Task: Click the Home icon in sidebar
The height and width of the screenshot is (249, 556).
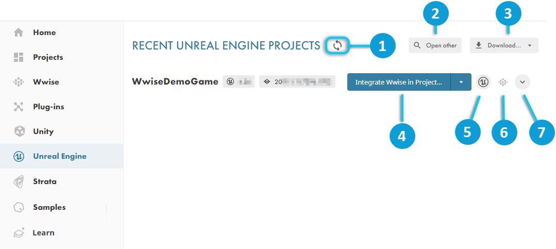Action: click(19, 32)
